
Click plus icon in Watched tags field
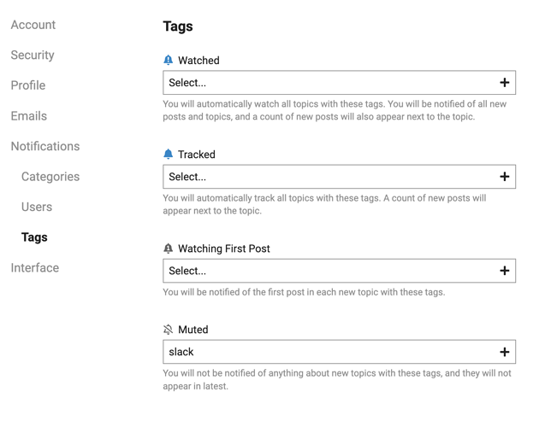[x=504, y=83]
